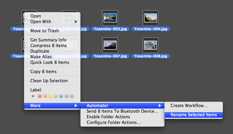Select Copy 8 Items
Screen dimensions: 233x134
(52, 72)
